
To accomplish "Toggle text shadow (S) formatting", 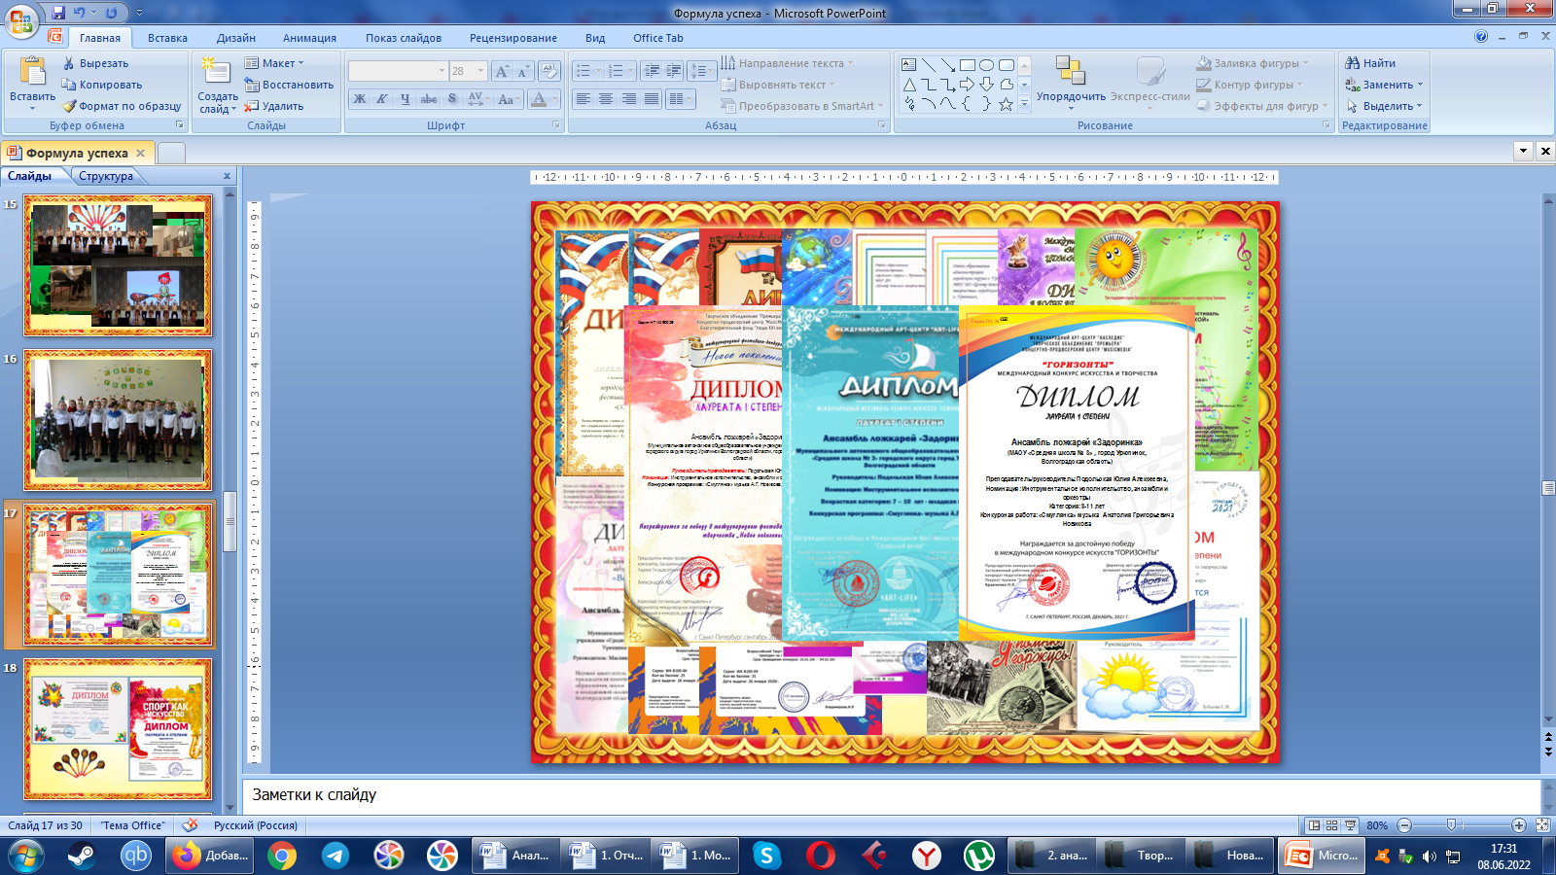I will (x=451, y=99).
